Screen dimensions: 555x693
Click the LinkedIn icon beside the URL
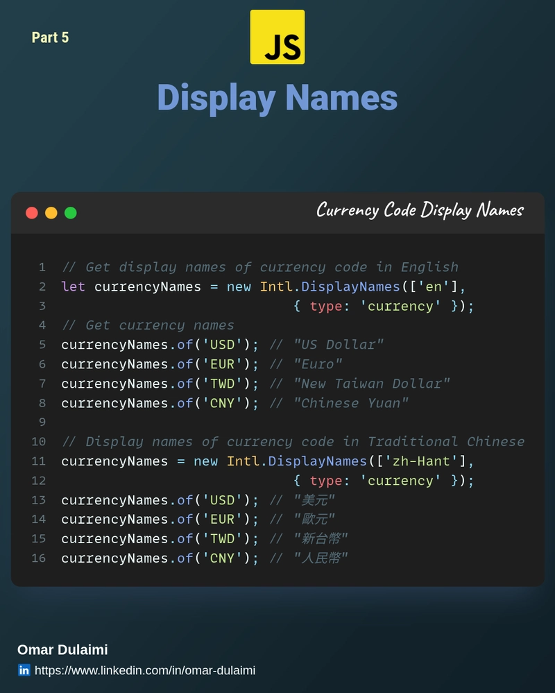tap(24, 670)
